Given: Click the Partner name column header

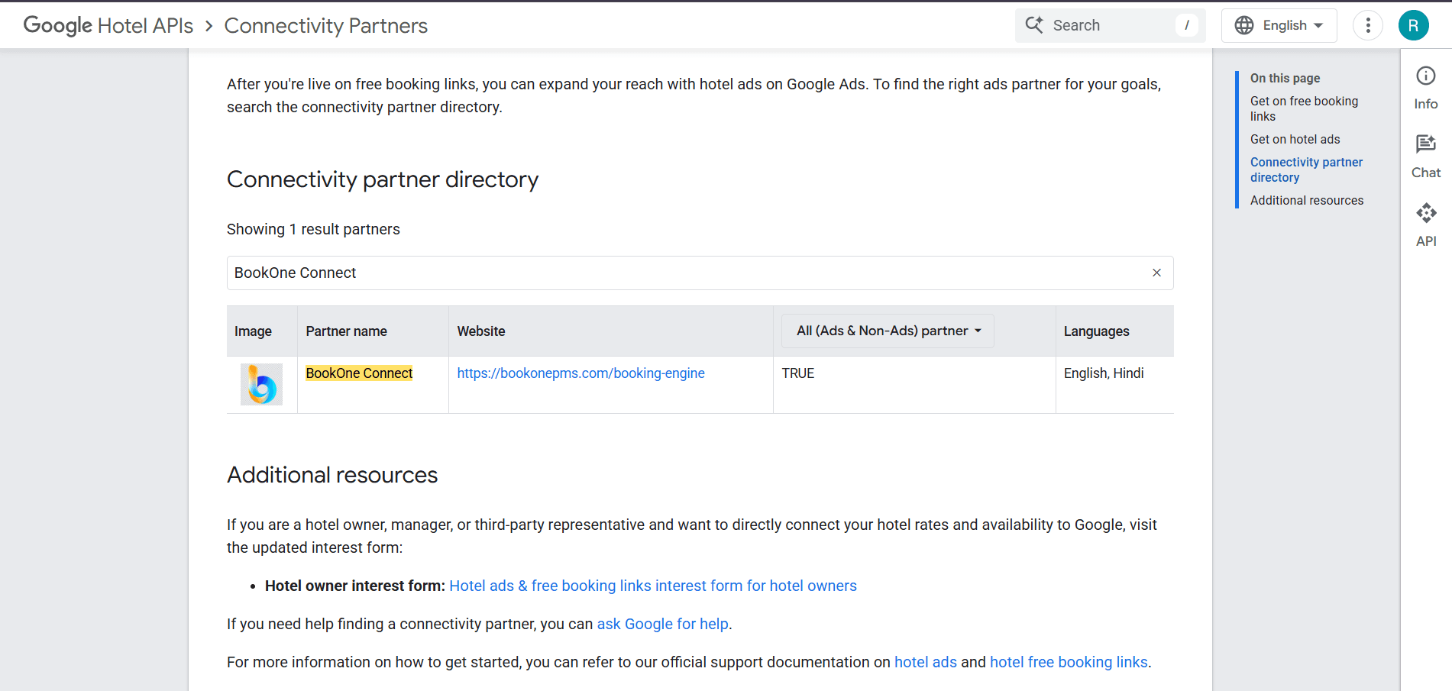Looking at the screenshot, I should 346,331.
